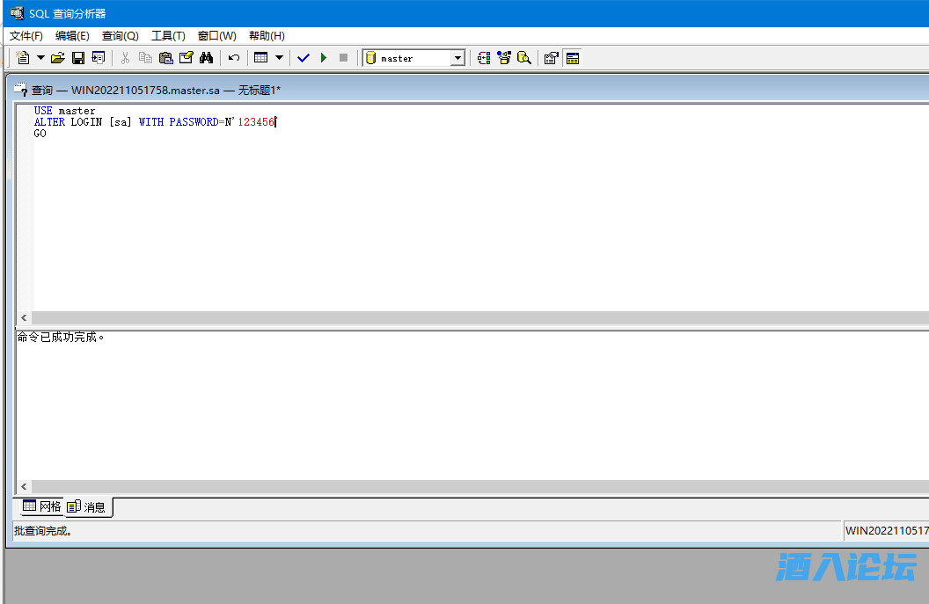Expand the execute mode grid dropdown arrow
Viewport: 929px width, 604px height.
pyautogui.click(x=280, y=58)
